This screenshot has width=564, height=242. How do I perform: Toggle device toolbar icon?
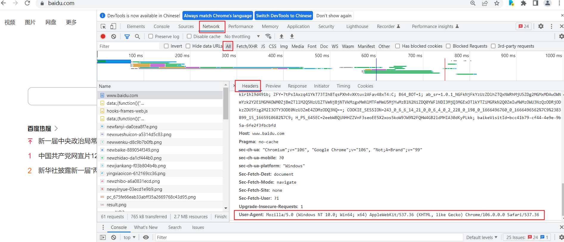113,26
